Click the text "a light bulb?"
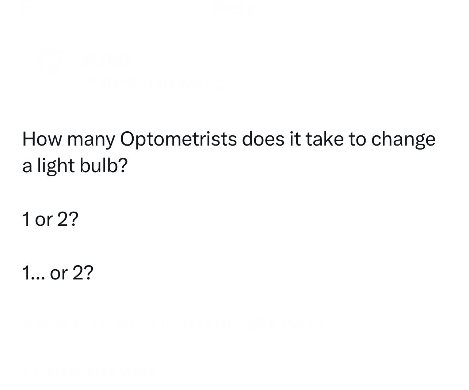The height and width of the screenshot is (390, 469). [x=75, y=166]
